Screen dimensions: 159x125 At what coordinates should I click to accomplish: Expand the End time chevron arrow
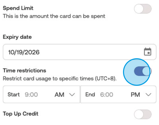(148, 94)
